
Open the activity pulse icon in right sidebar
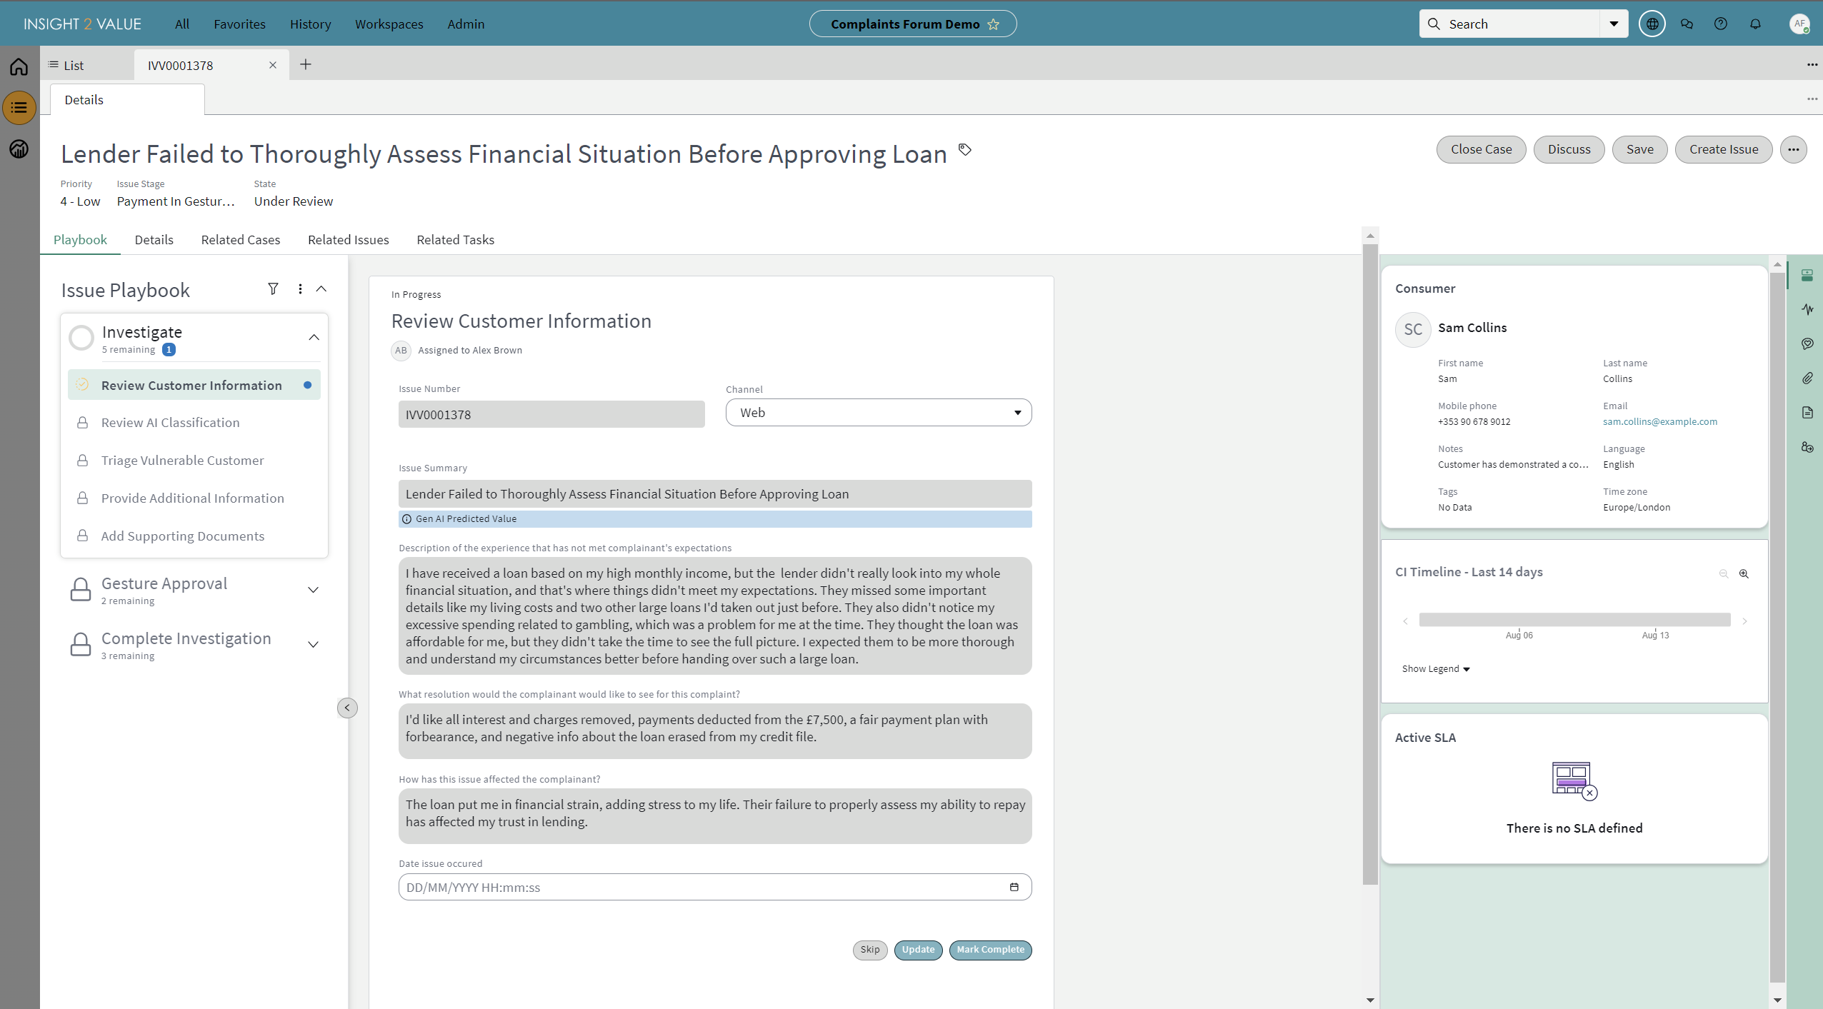point(1807,309)
